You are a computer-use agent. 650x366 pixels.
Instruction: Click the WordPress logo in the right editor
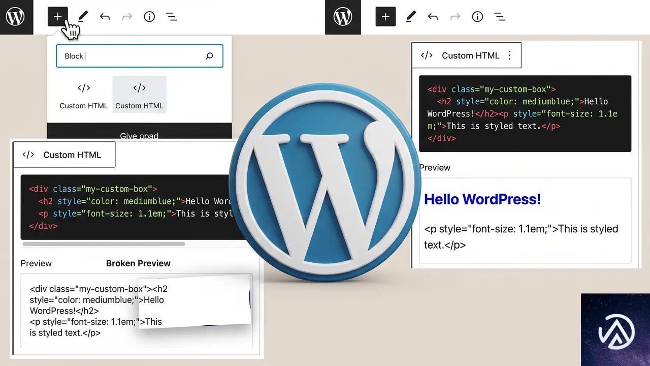(343, 17)
